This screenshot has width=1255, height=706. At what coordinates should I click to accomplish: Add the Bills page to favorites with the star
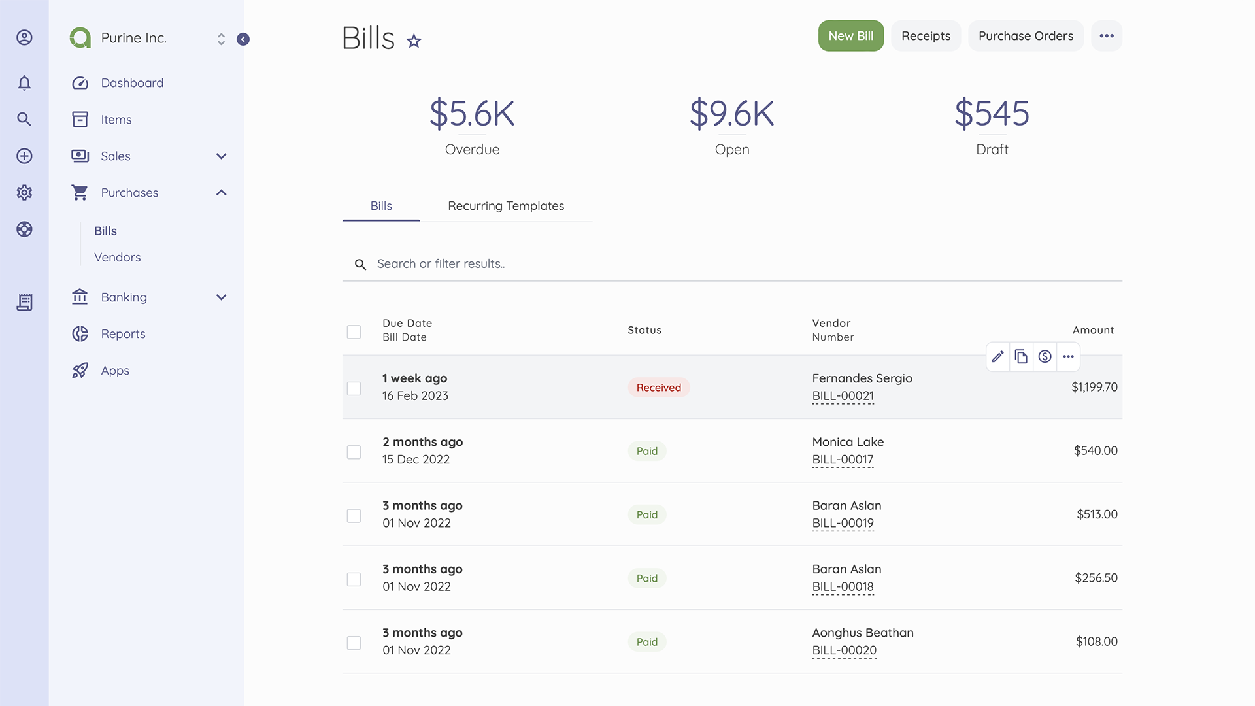tap(414, 41)
